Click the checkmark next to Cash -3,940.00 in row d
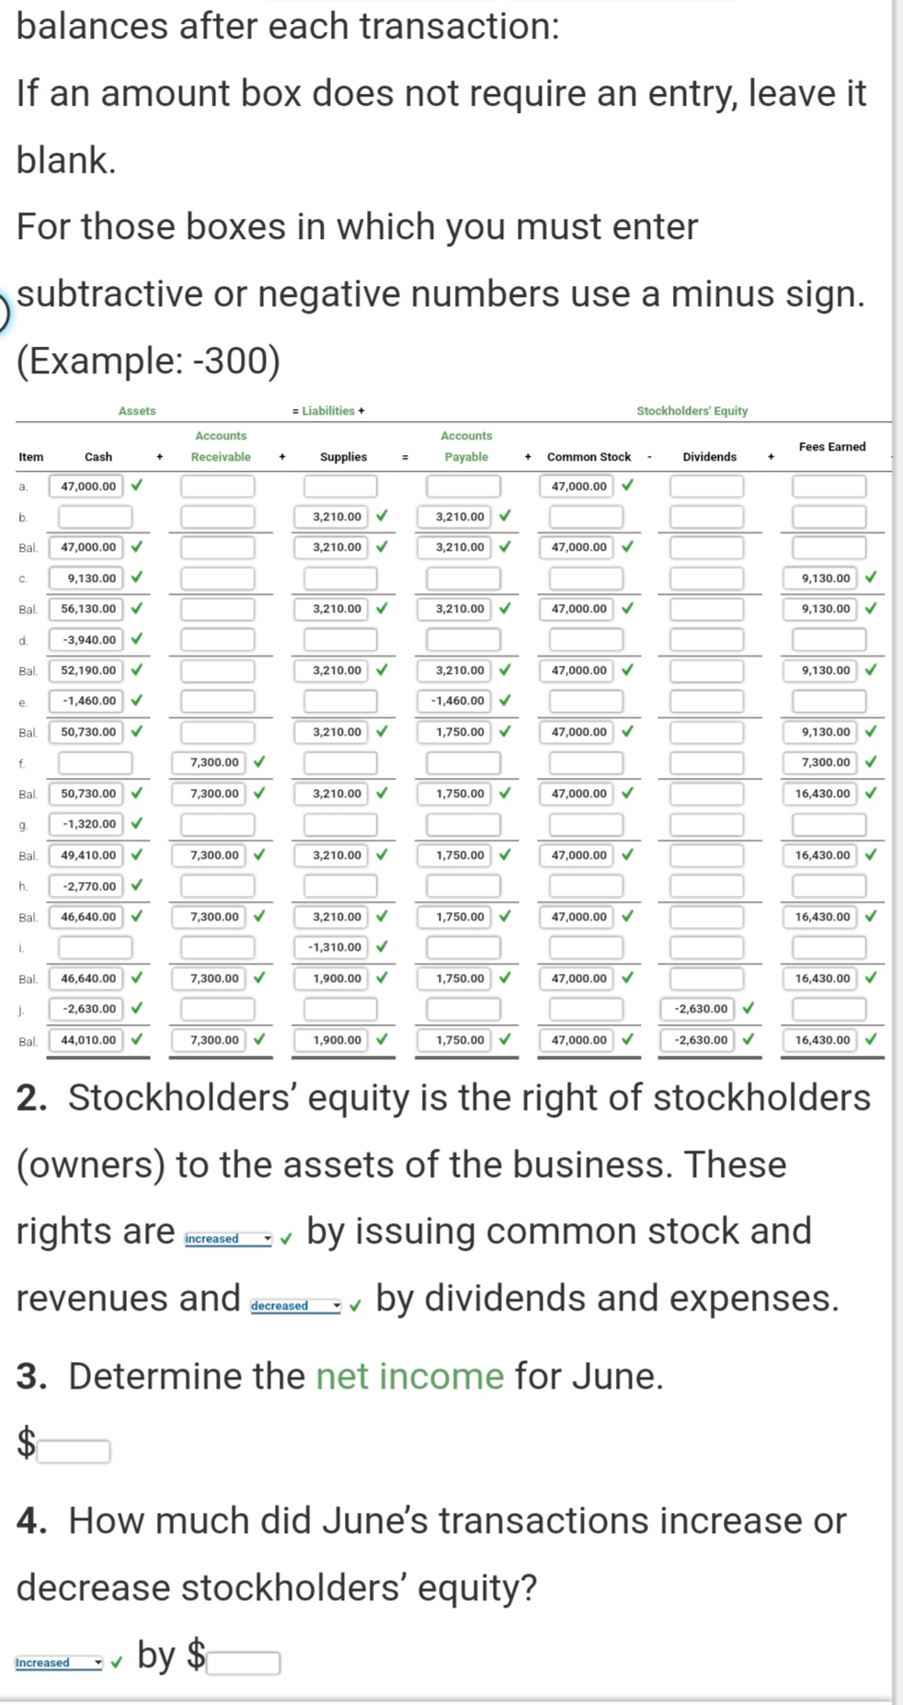The height and width of the screenshot is (1705, 903). [x=136, y=639]
